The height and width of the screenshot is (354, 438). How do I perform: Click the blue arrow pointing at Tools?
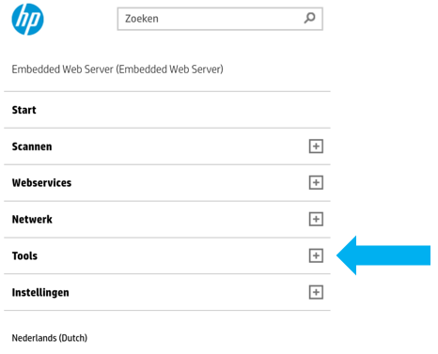click(x=383, y=255)
